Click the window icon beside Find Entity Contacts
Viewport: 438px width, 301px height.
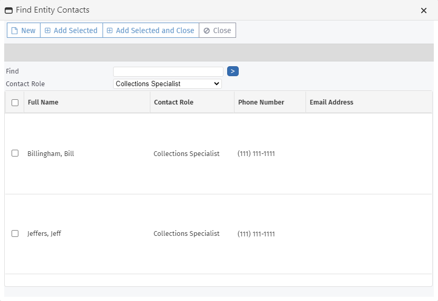click(8, 11)
